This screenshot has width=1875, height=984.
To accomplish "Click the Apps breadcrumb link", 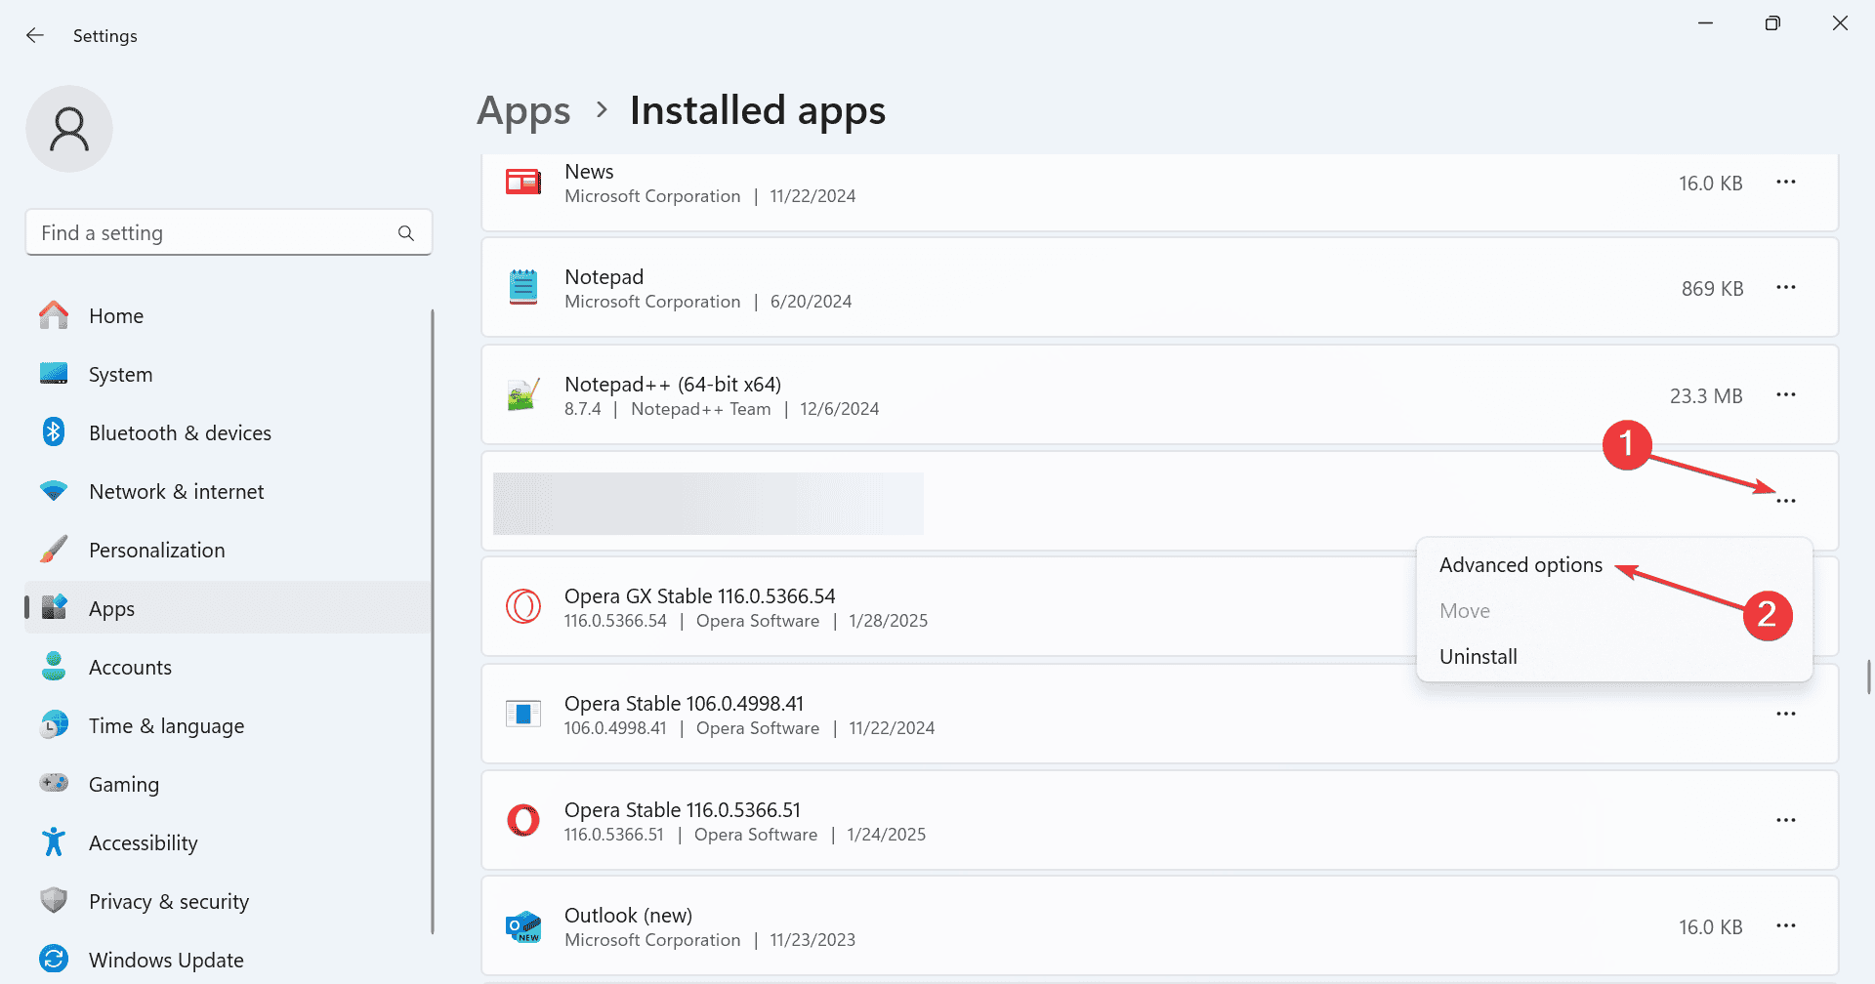I will point(523,111).
